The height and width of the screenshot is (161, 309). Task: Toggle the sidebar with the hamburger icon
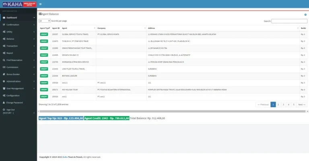pos(40,4)
